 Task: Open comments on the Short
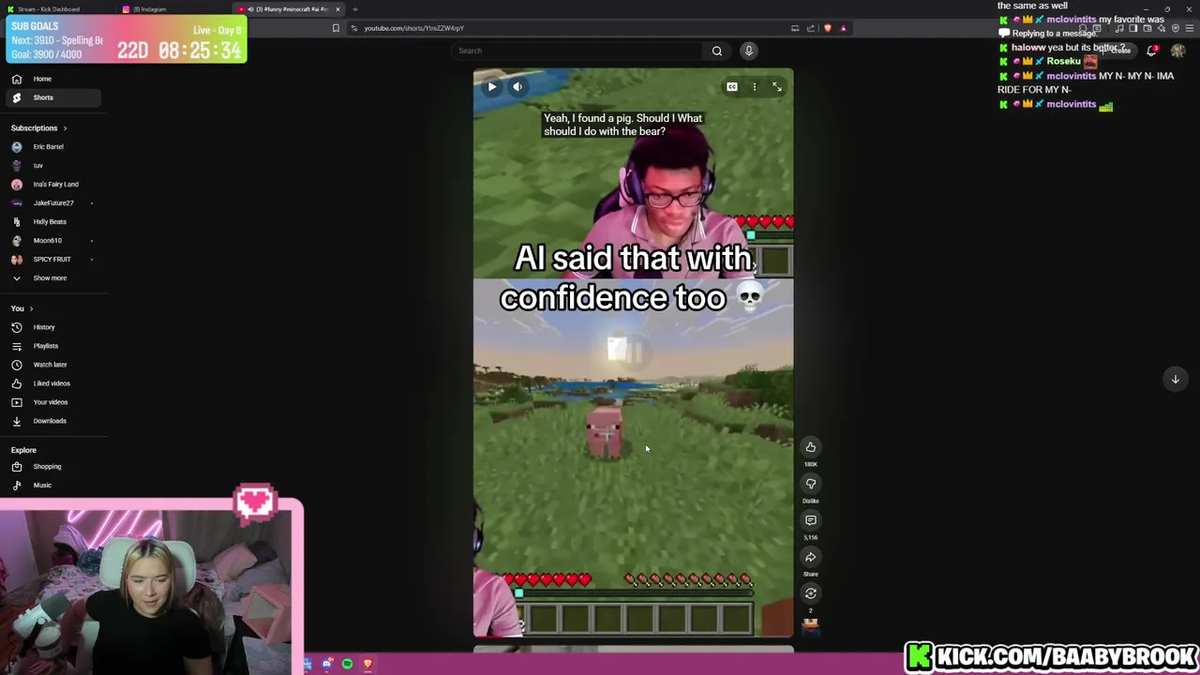coord(811,520)
